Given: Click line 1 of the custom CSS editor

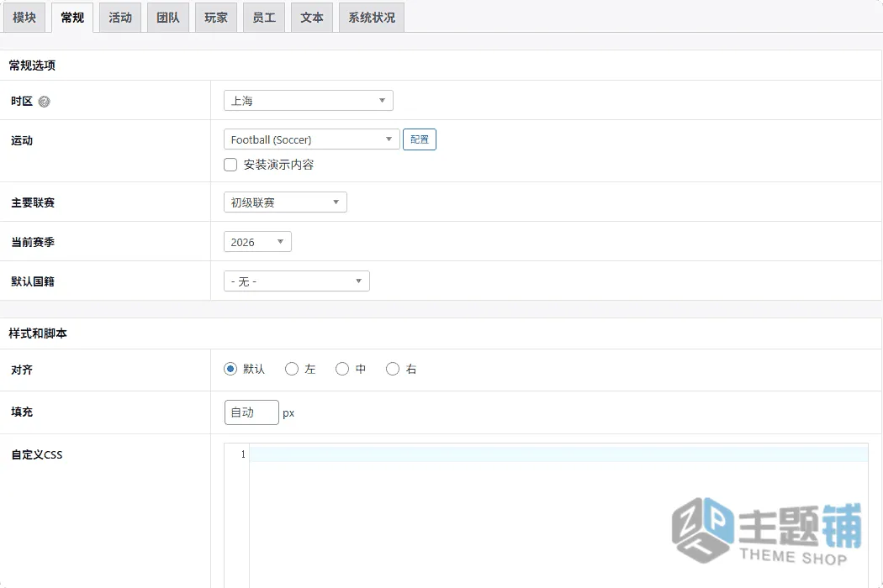Looking at the screenshot, I should click(x=558, y=454).
